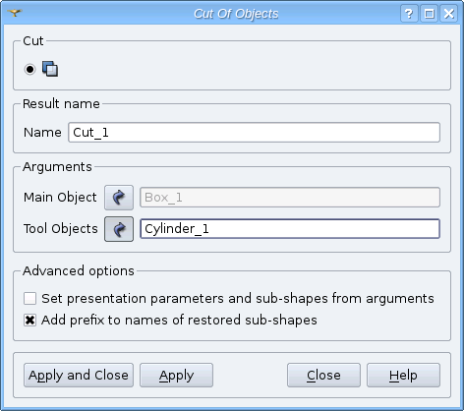The height and width of the screenshot is (411, 464).
Task: Click the Tool Objects label text
Action: click(x=61, y=228)
